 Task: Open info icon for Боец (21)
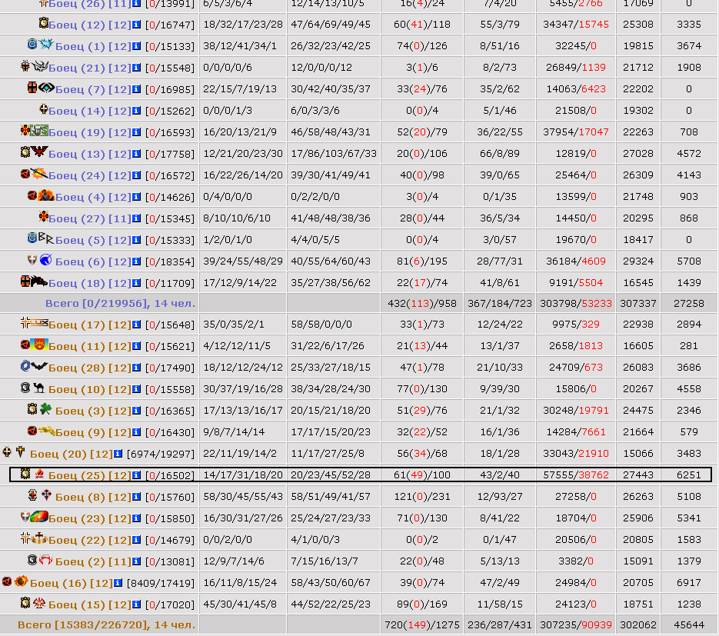tap(136, 68)
